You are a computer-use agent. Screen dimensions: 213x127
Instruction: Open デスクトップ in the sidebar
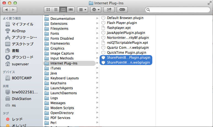click(19, 44)
